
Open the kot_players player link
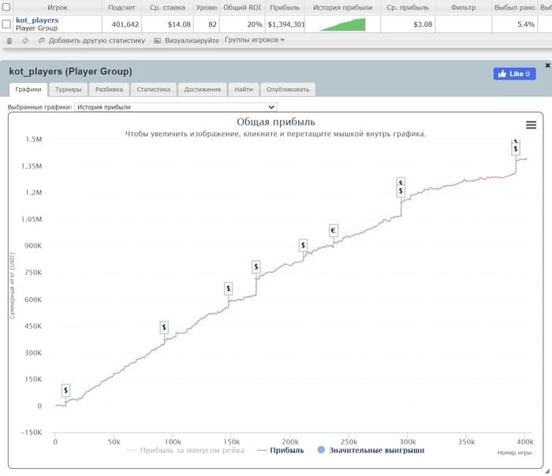37,20
